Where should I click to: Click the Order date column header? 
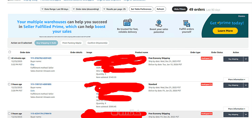coord(25,52)
